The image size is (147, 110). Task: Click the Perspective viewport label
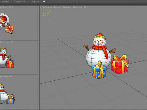click(49, 7)
